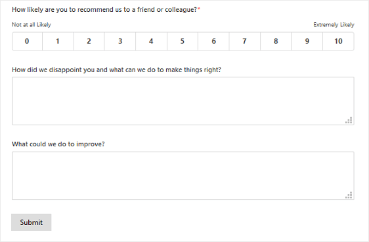The width and height of the screenshot is (369, 242).
Task: Click the disappointment feedback text area
Action: [183, 101]
